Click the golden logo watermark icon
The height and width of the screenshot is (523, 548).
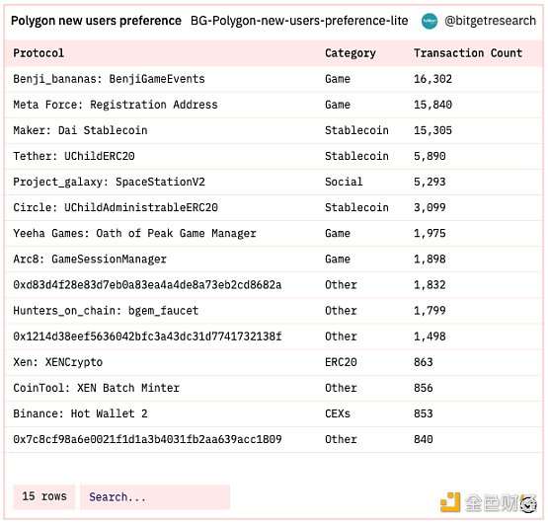pyautogui.click(x=450, y=502)
